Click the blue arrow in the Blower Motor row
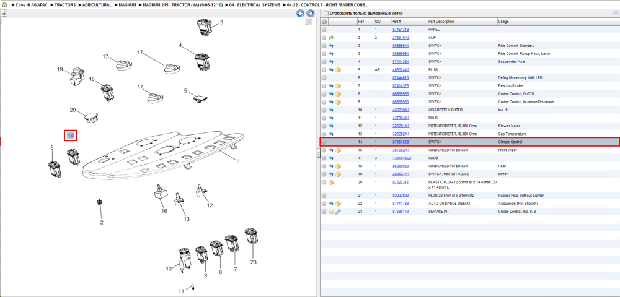 tap(331, 126)
